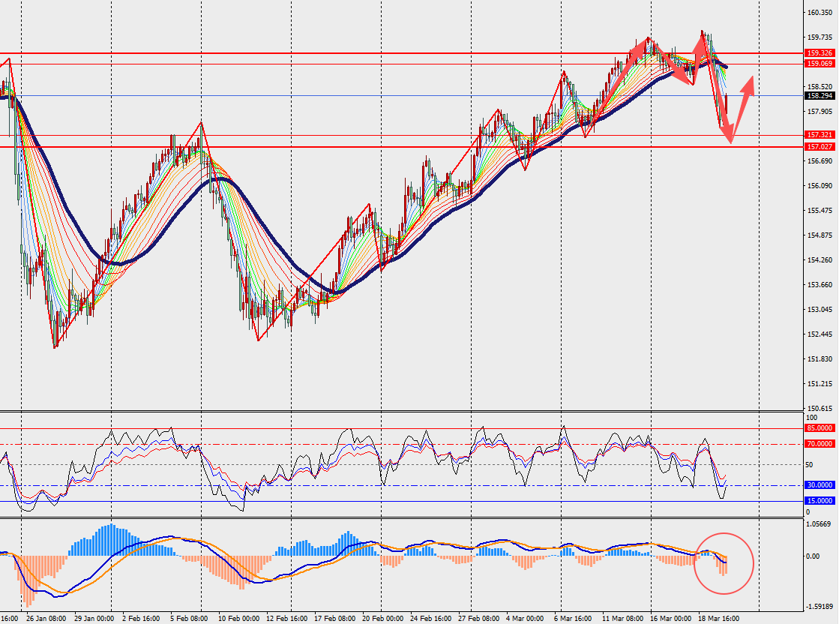Image resolution: width=839 pixels, height=624 pixels.
Task: Click the black 158.294 current price label
Action: click(820, 96)
